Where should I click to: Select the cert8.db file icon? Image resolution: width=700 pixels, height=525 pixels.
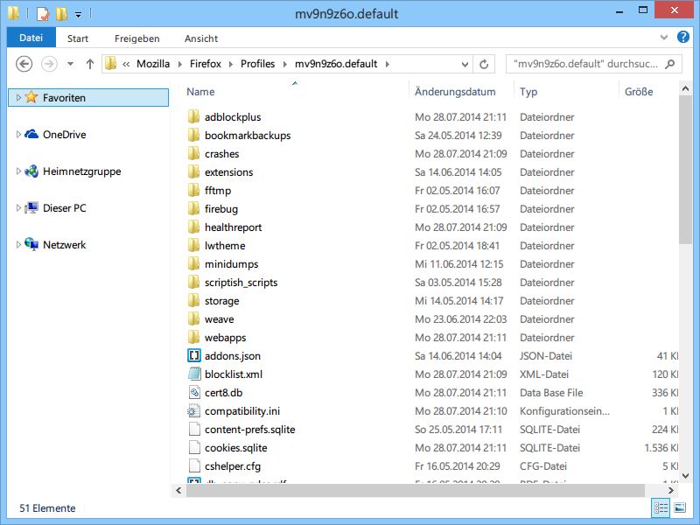click(x=193, y=392)
